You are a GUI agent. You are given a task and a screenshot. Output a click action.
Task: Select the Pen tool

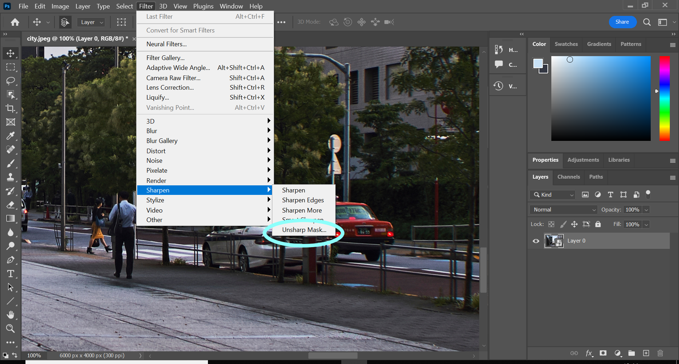tap(11, 260)
